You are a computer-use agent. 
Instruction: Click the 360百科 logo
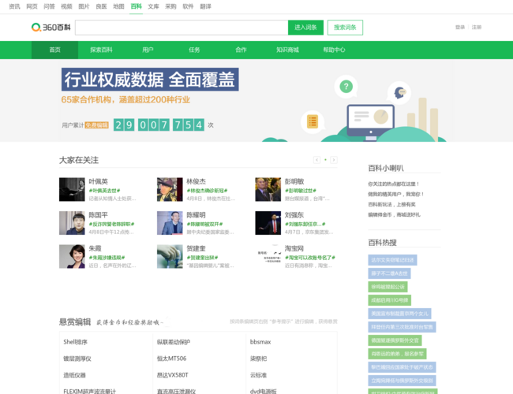click(x=51, y=27)
